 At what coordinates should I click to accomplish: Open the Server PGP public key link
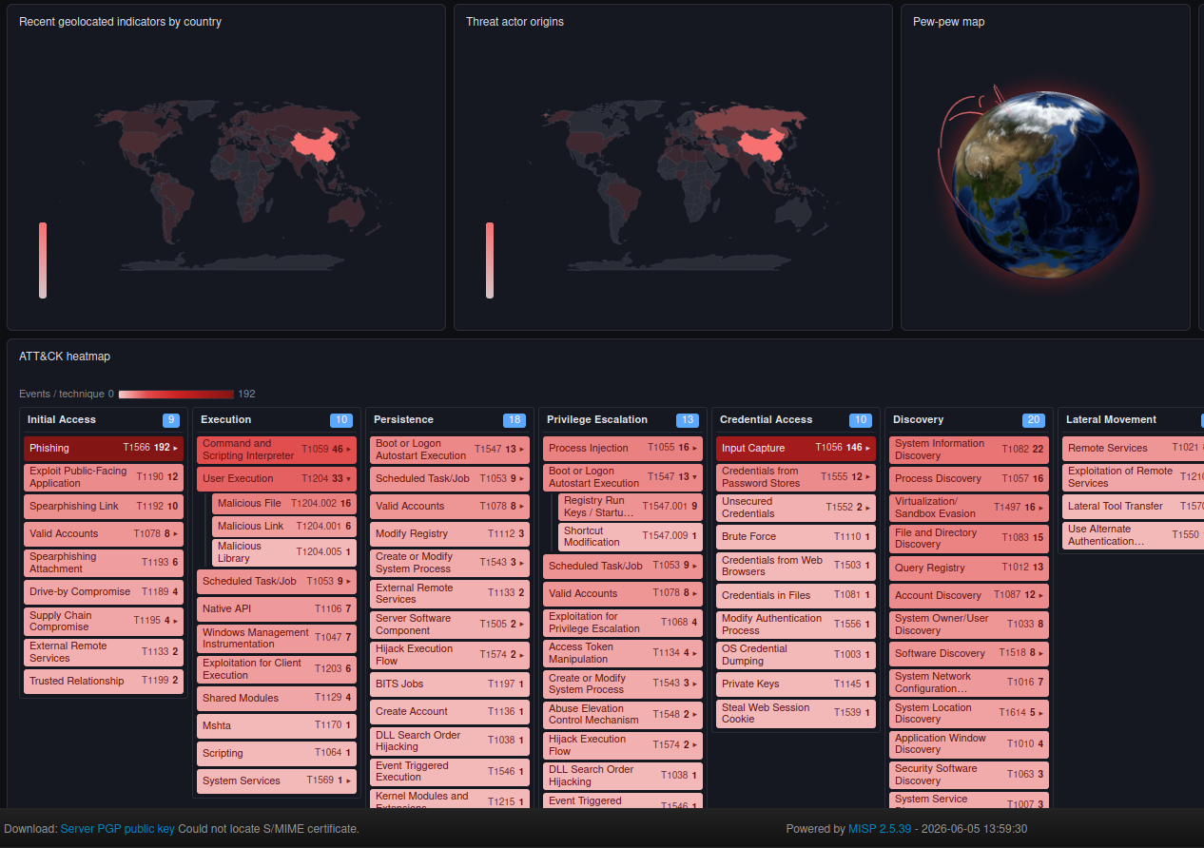click(x=118, y=829)
